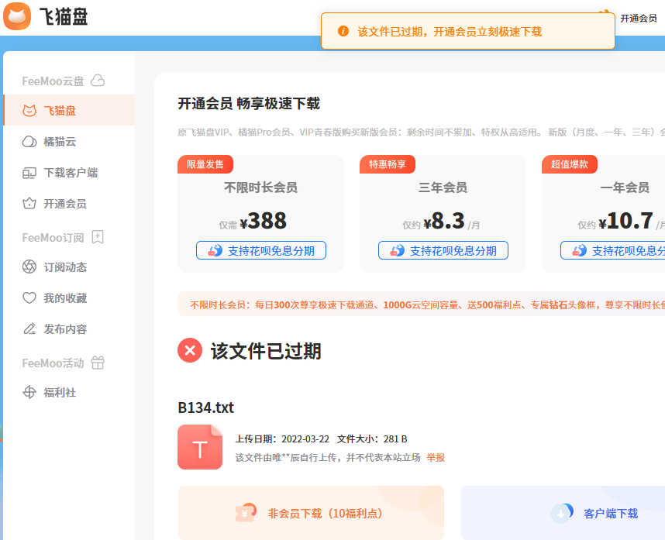This screenshot has width=665, height=540.
Task: Go to 发布内容 in the sidebar
Action: (x=64, y=329)
